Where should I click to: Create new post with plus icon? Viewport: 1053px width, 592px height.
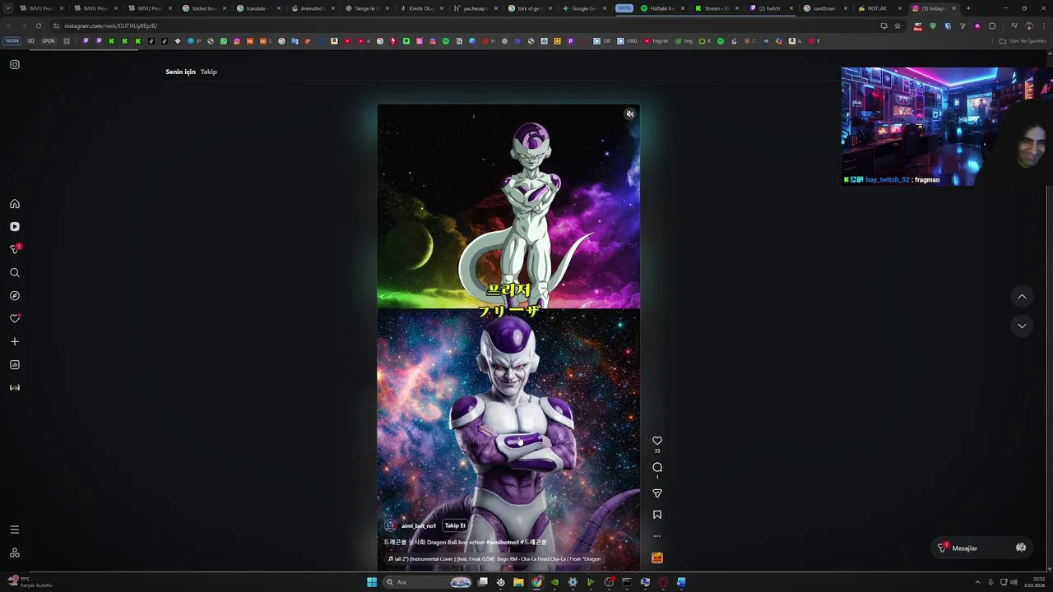click(x=15, y=342)
